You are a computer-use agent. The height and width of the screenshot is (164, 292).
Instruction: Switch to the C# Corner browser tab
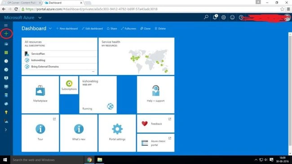click(x=22, y=3)
